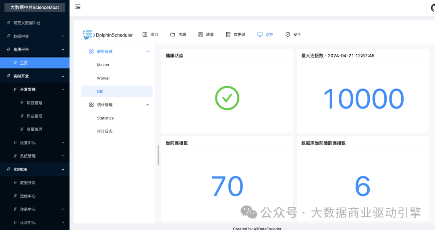435x230 pixels.
Task: Collapse the 服务管理 menu chevron
Action: point(147,51)
